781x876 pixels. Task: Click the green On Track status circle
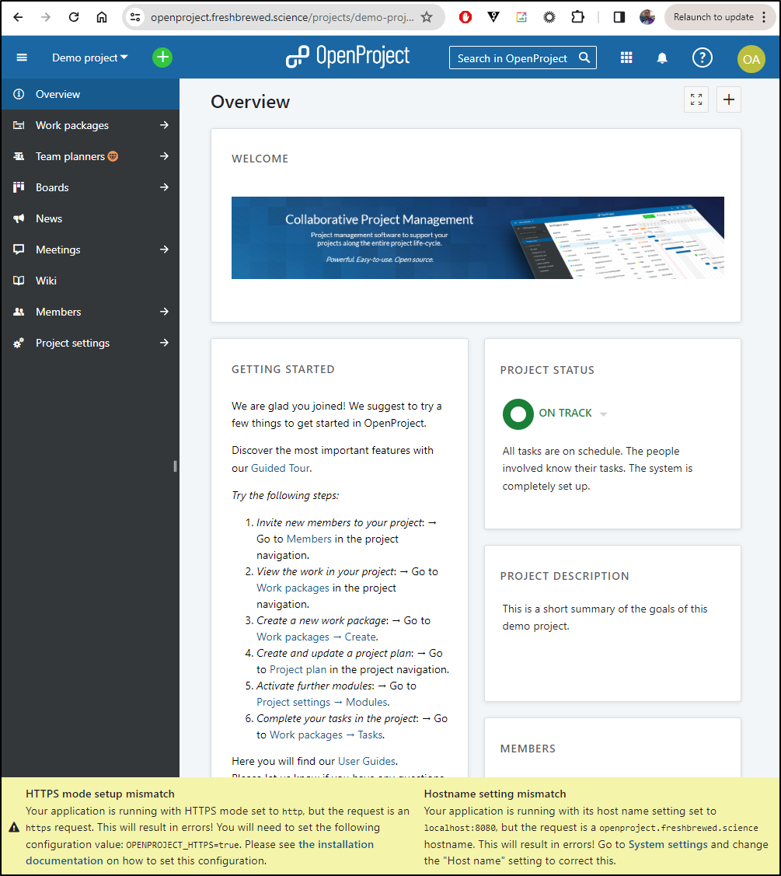tap(518, 414)
